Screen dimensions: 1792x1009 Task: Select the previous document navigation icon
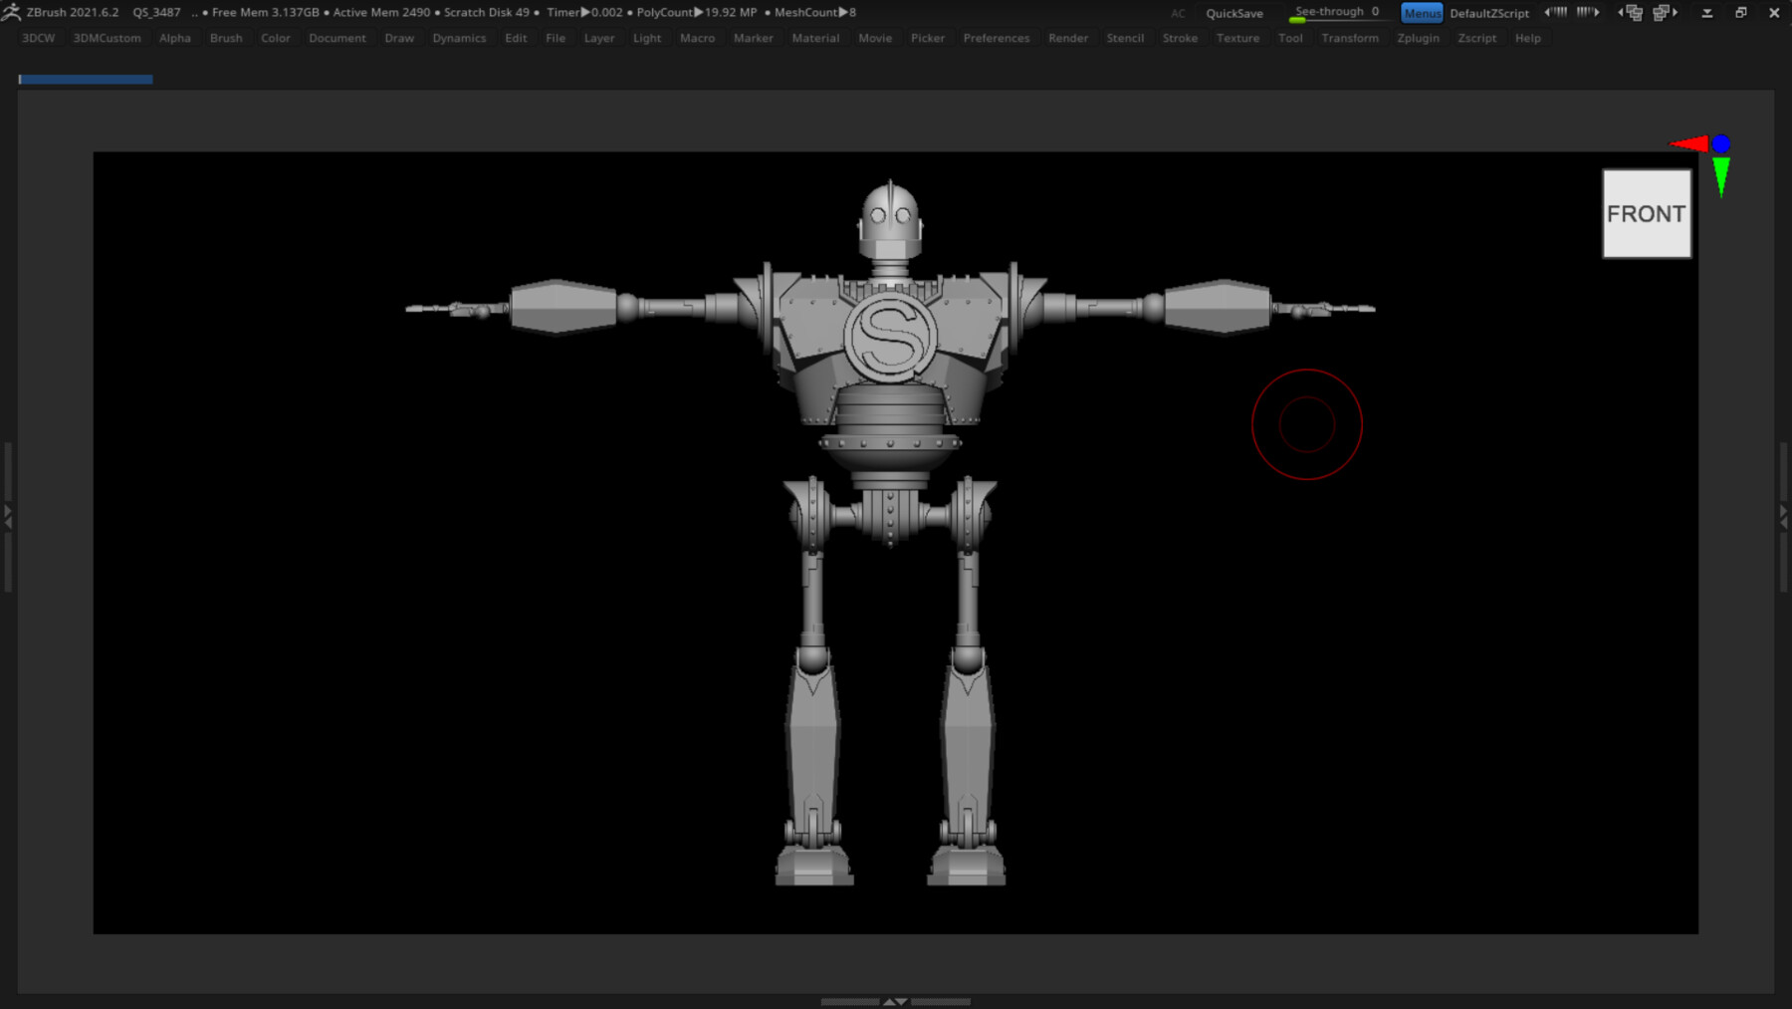(x=1631, y=13)
